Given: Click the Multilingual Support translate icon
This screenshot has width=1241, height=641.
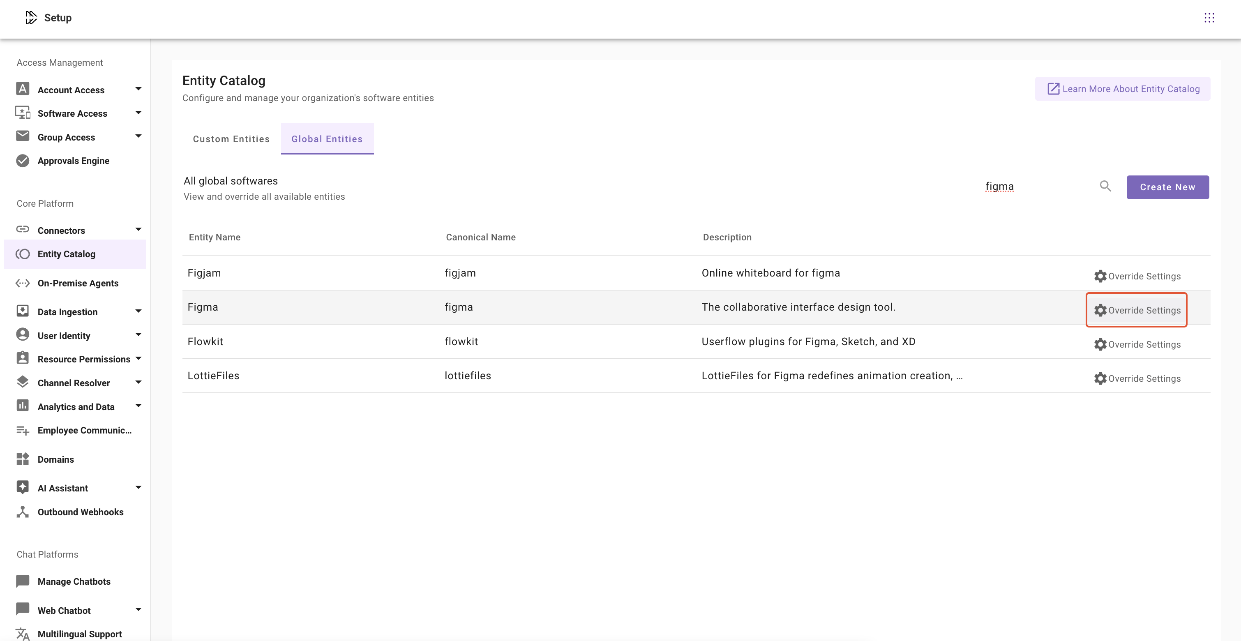Looking at the screenshot, I should [23, 634].
